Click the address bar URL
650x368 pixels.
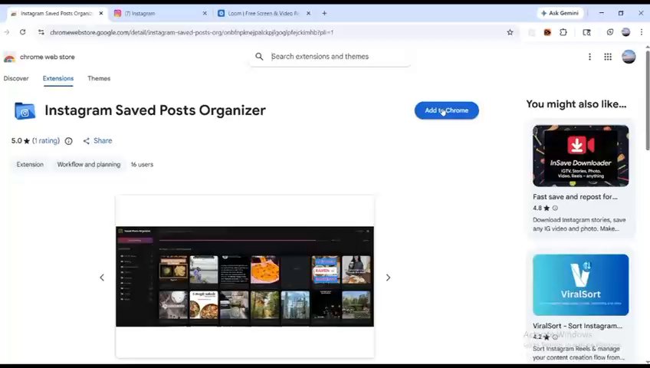pyautogui.click(x=192, y=32)
